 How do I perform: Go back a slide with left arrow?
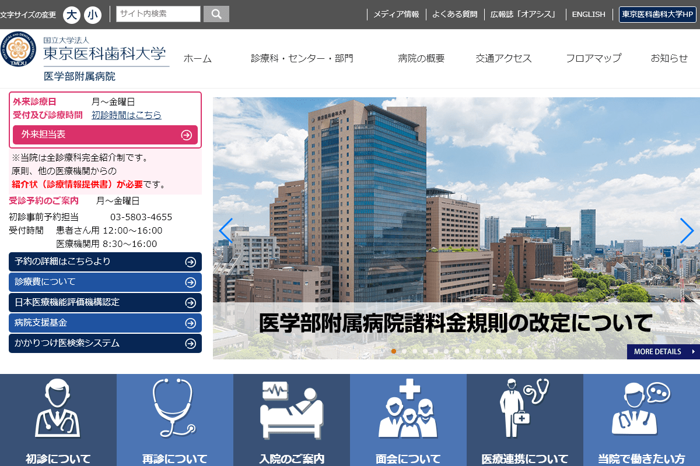pos(226,231)
